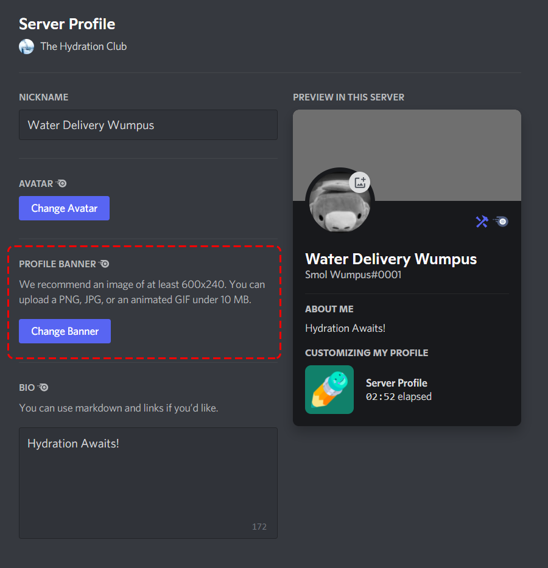The image size is (548, 568).
Task: Click the Server Profile activity title
Action: click(396, 383)
